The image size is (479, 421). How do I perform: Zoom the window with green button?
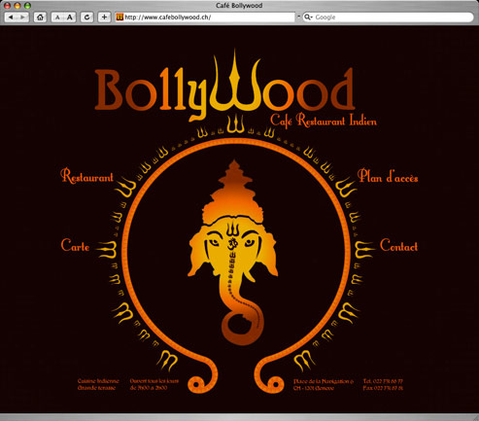coord(27,6)
